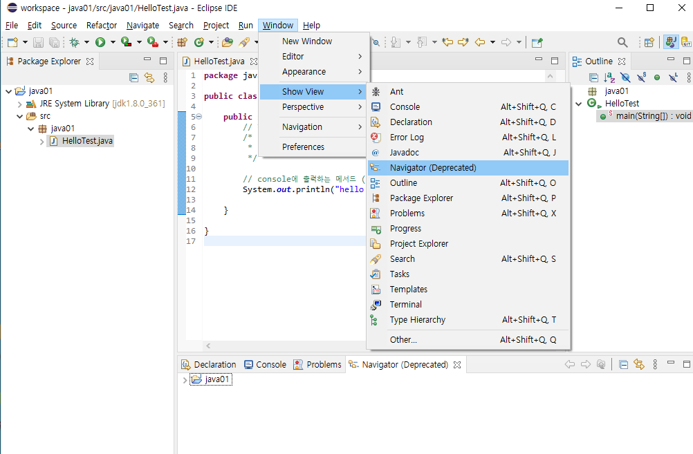Screen dimensions: 693x454
Task: Click the Pin Editor toolbar icon
Action: pos(537,42)
